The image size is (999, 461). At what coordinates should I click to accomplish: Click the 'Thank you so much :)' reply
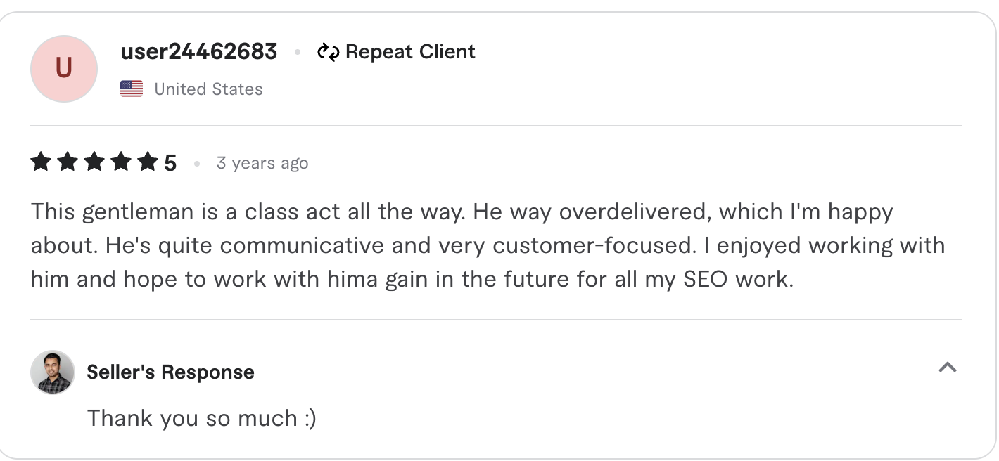pos(202,417)
